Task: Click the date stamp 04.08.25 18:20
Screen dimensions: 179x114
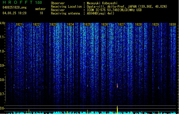Action: pyautogui.click(x=15, y=13)
